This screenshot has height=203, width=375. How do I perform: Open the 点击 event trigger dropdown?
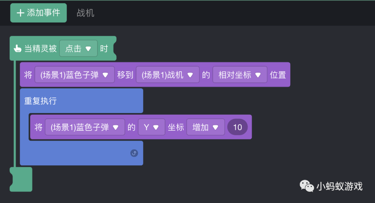point(78,48)
